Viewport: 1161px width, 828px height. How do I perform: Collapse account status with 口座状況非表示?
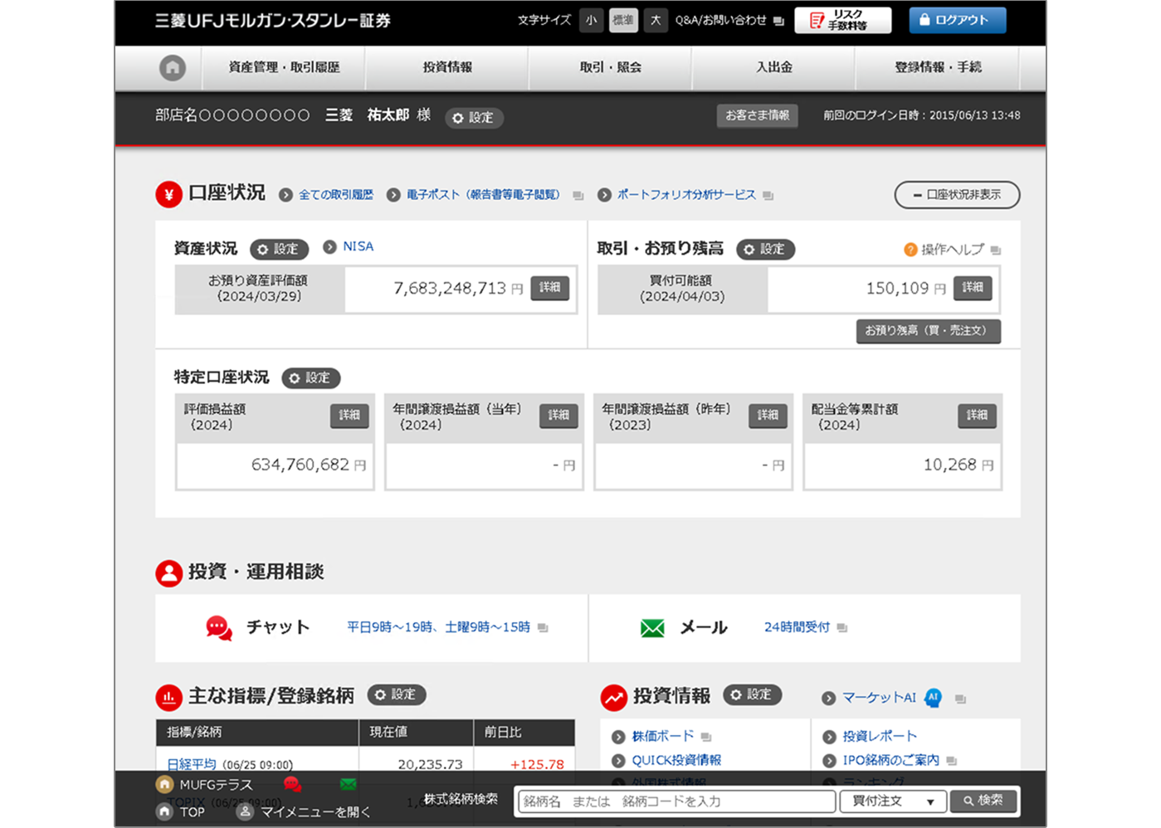957,195
